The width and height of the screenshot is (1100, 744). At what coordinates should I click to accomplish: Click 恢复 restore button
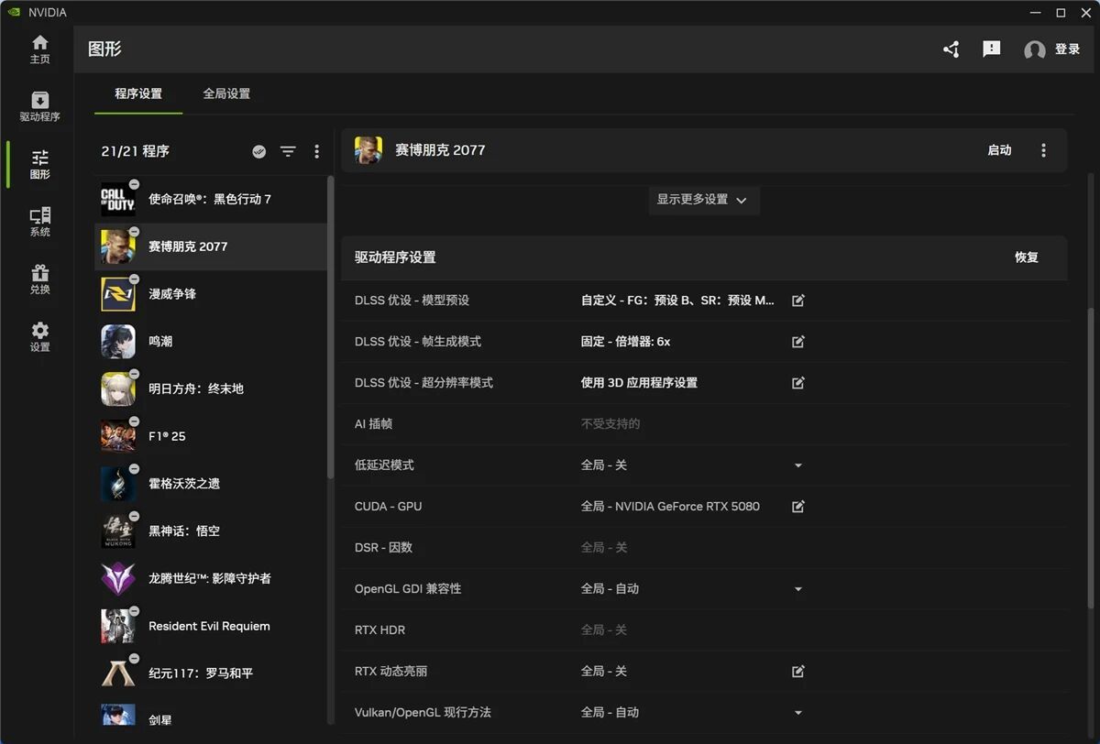point(1027,257)
